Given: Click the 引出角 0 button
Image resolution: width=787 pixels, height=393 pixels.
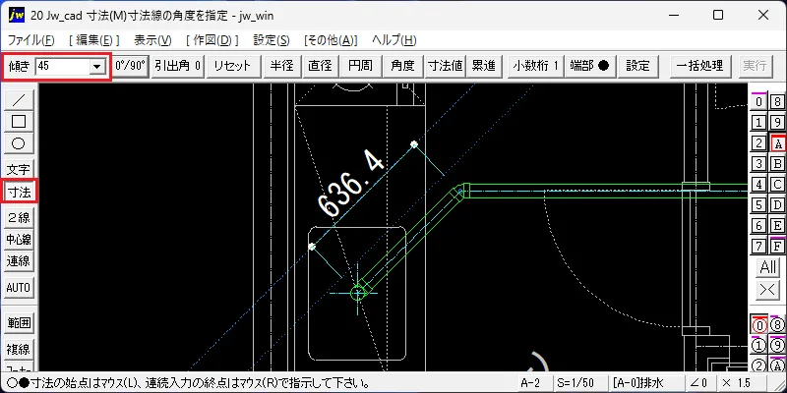Looking at the screenshot, I should click(x=178, y=66).
